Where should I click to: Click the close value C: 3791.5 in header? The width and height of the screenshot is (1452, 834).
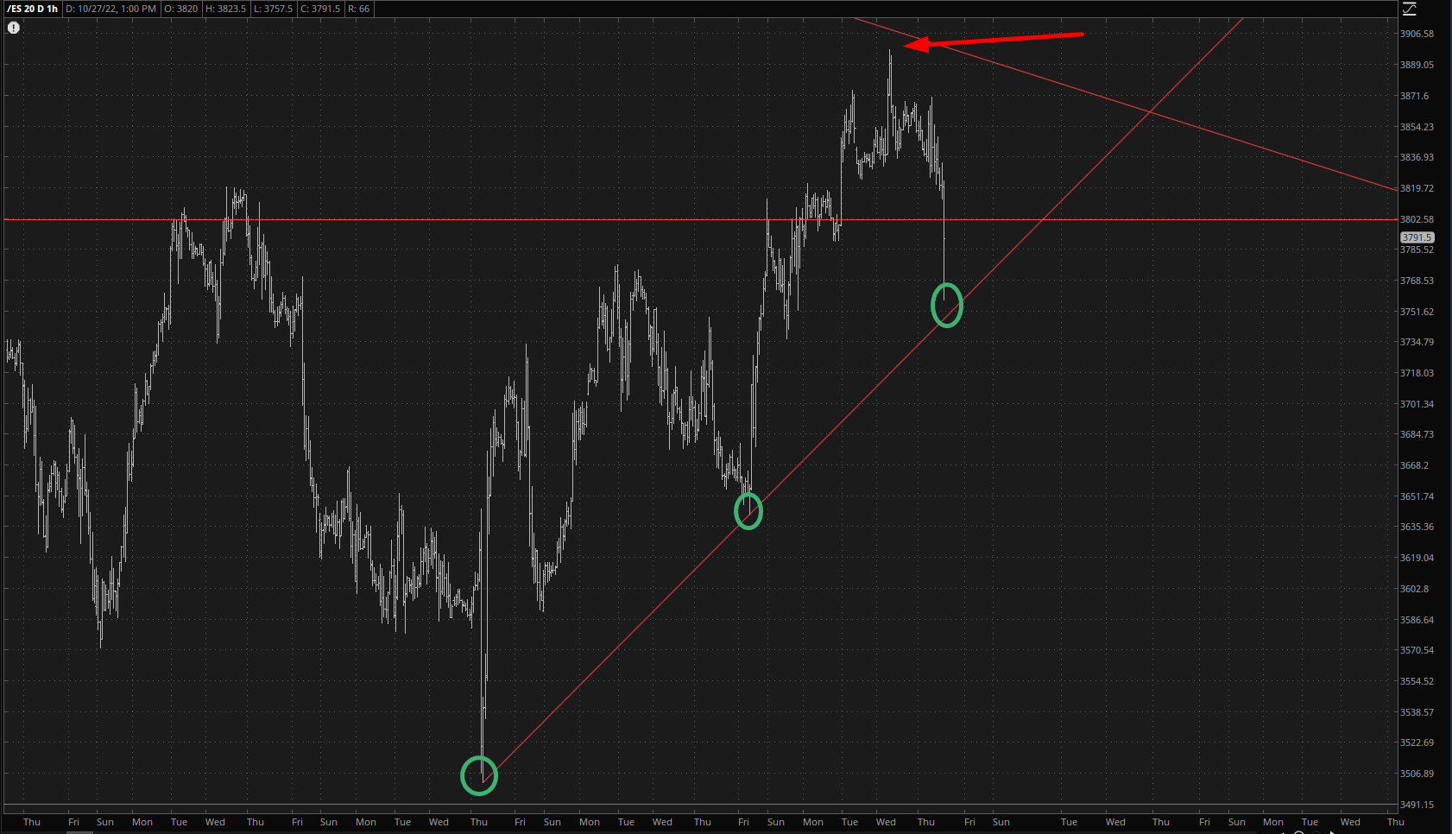click(x=320, y=9)
